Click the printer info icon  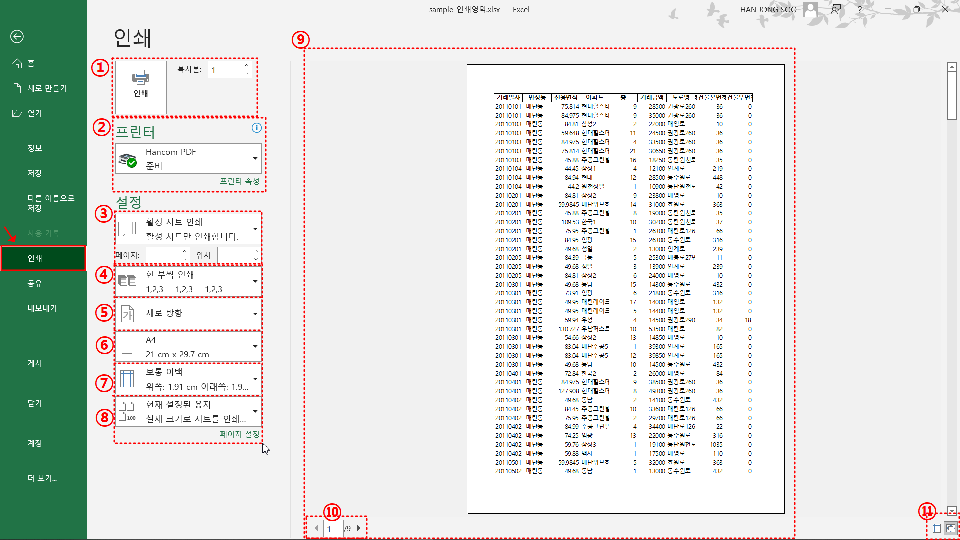pos(256,128)
